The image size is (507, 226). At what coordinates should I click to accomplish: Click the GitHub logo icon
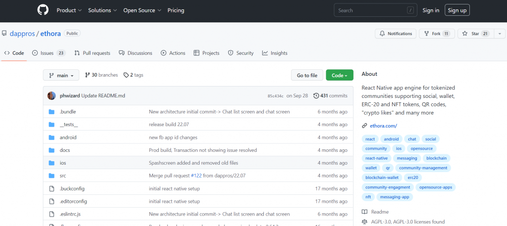(x=43, y=10)
